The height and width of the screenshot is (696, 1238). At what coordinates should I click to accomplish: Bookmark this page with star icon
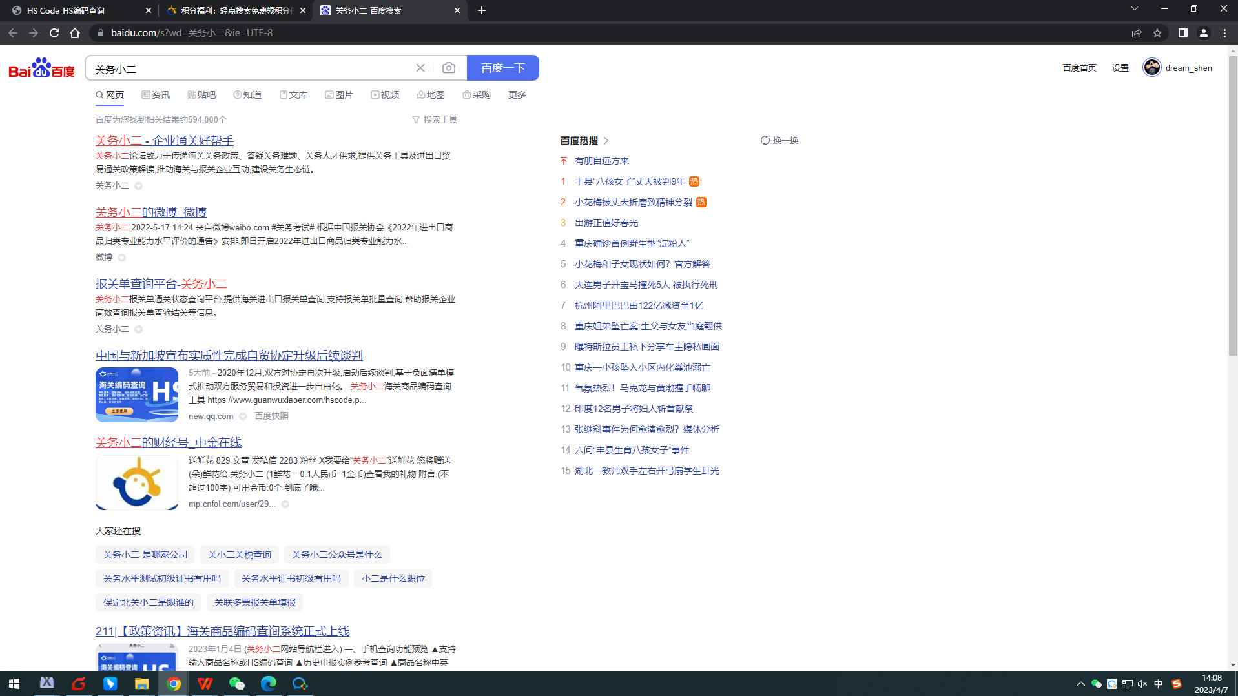click(x=1157, y=33)
